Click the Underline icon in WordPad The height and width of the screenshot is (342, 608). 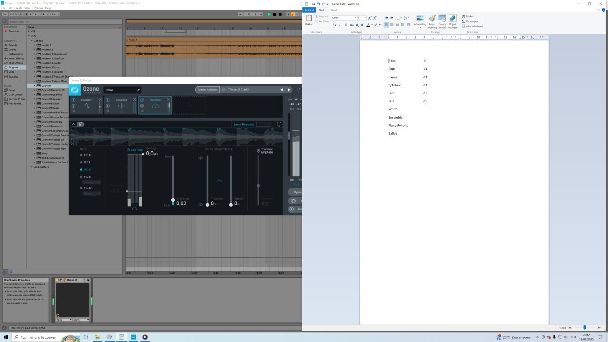(346, 25)
